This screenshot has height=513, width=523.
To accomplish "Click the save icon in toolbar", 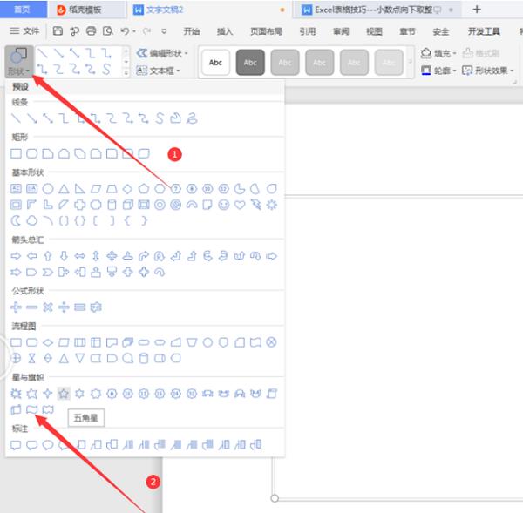I will coord(58,31).
